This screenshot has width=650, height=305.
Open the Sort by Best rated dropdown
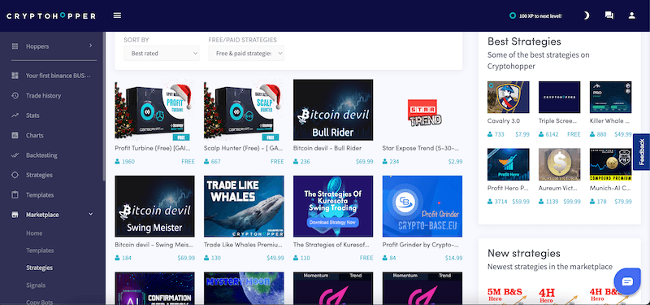pos(161,53)
